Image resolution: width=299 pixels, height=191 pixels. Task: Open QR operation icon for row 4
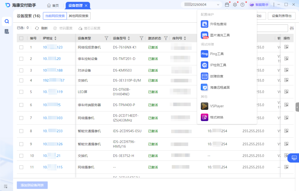coord(286,80)
